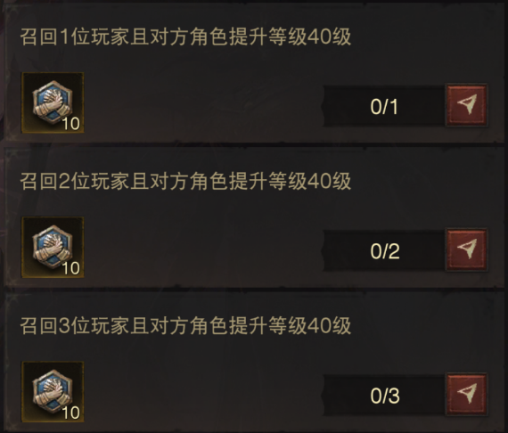
Task: Click the gold reward slot frame in 0/1 quest
Action: (53, 102)
